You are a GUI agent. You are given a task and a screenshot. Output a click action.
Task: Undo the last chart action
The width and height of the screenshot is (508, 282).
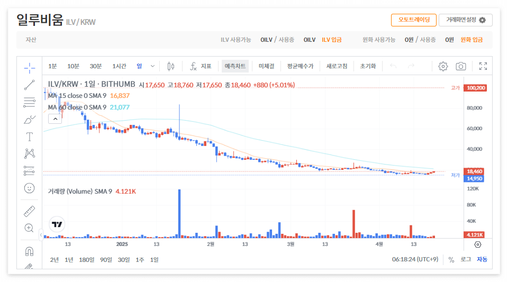[x=393, y=66]
